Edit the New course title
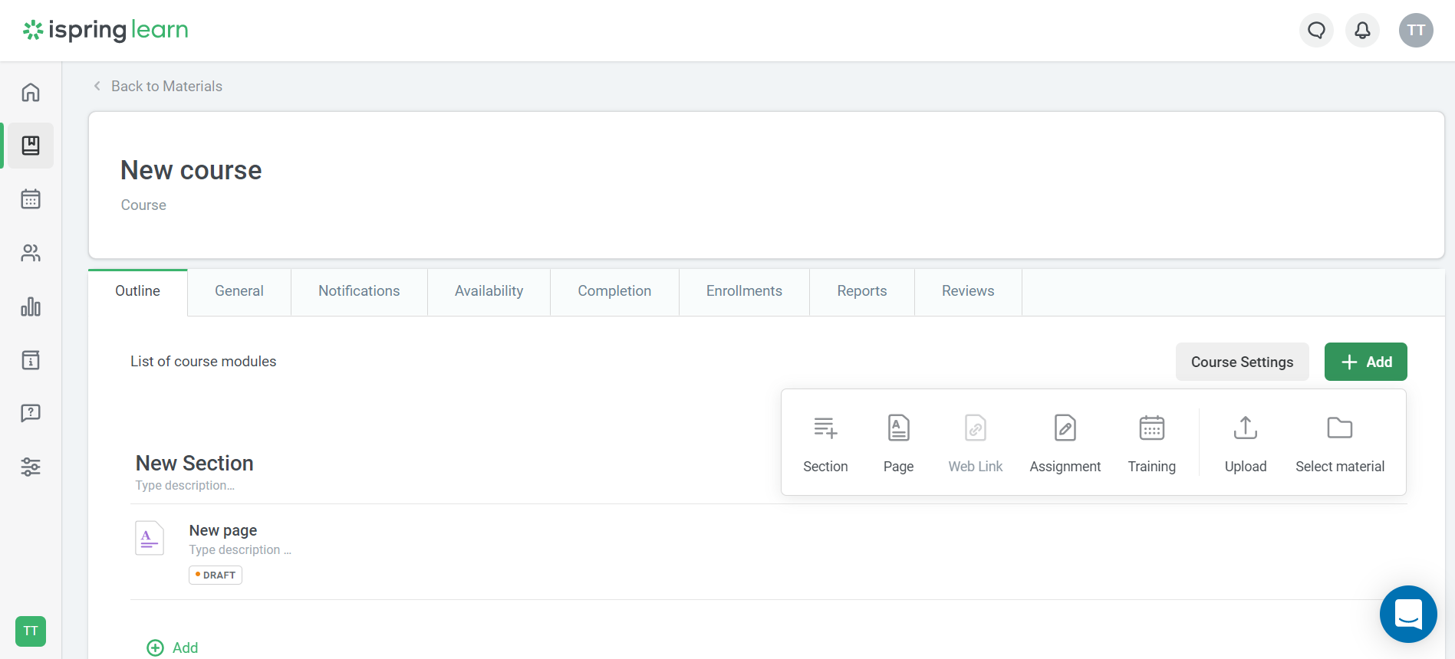 (x=191, y=170)
